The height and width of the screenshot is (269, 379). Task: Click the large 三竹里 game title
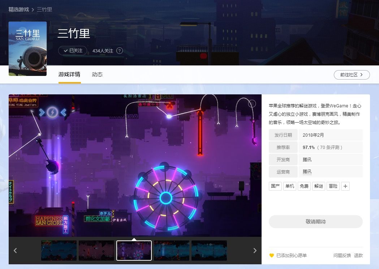[74, 33]
